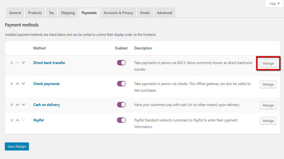Toggle off Check payments method
Image resolution: width=284 pixels, height=159 pixels.
[x=121, y=84]
